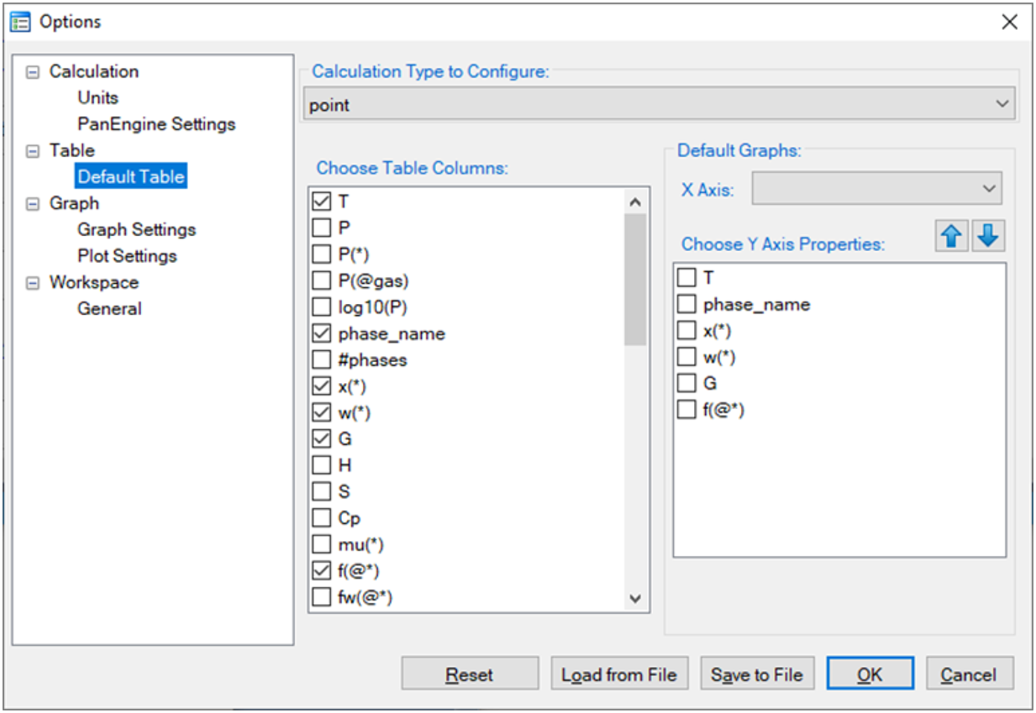Click the blue move down arrow icon
This screenshot has height=713, width=1036.
(988, 236)
